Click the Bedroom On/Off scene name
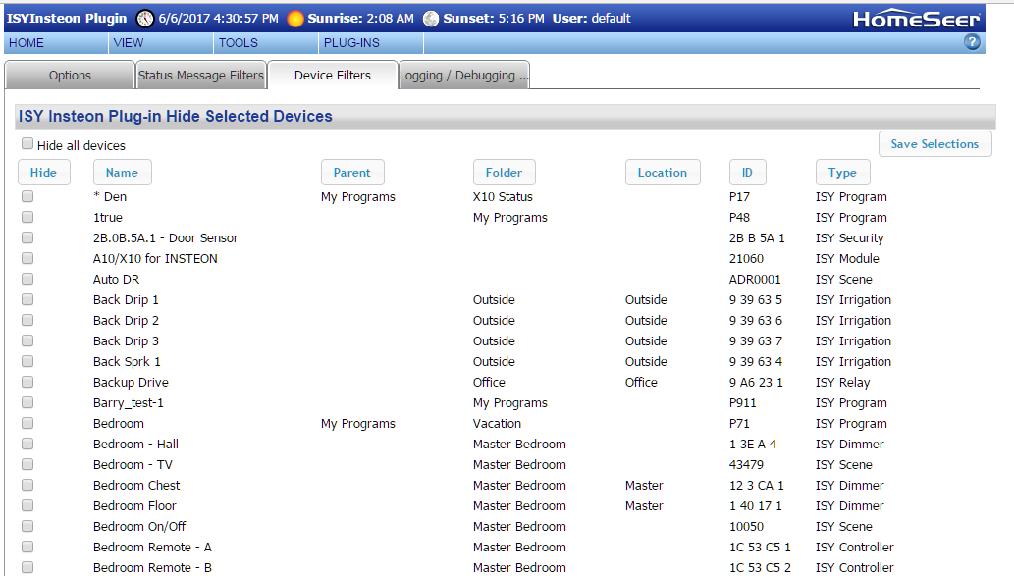This screenshot has width=1014, height=576. [139, 527]
